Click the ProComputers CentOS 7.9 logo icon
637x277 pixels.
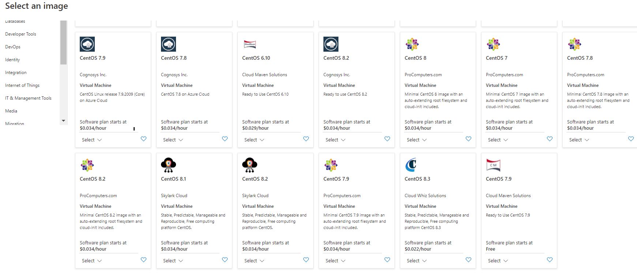pos(331,165)
